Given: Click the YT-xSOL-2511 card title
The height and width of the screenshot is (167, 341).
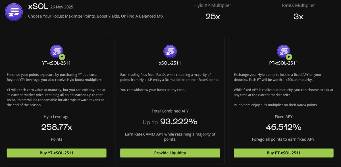Looking at the screenshot, I should 57,63.
